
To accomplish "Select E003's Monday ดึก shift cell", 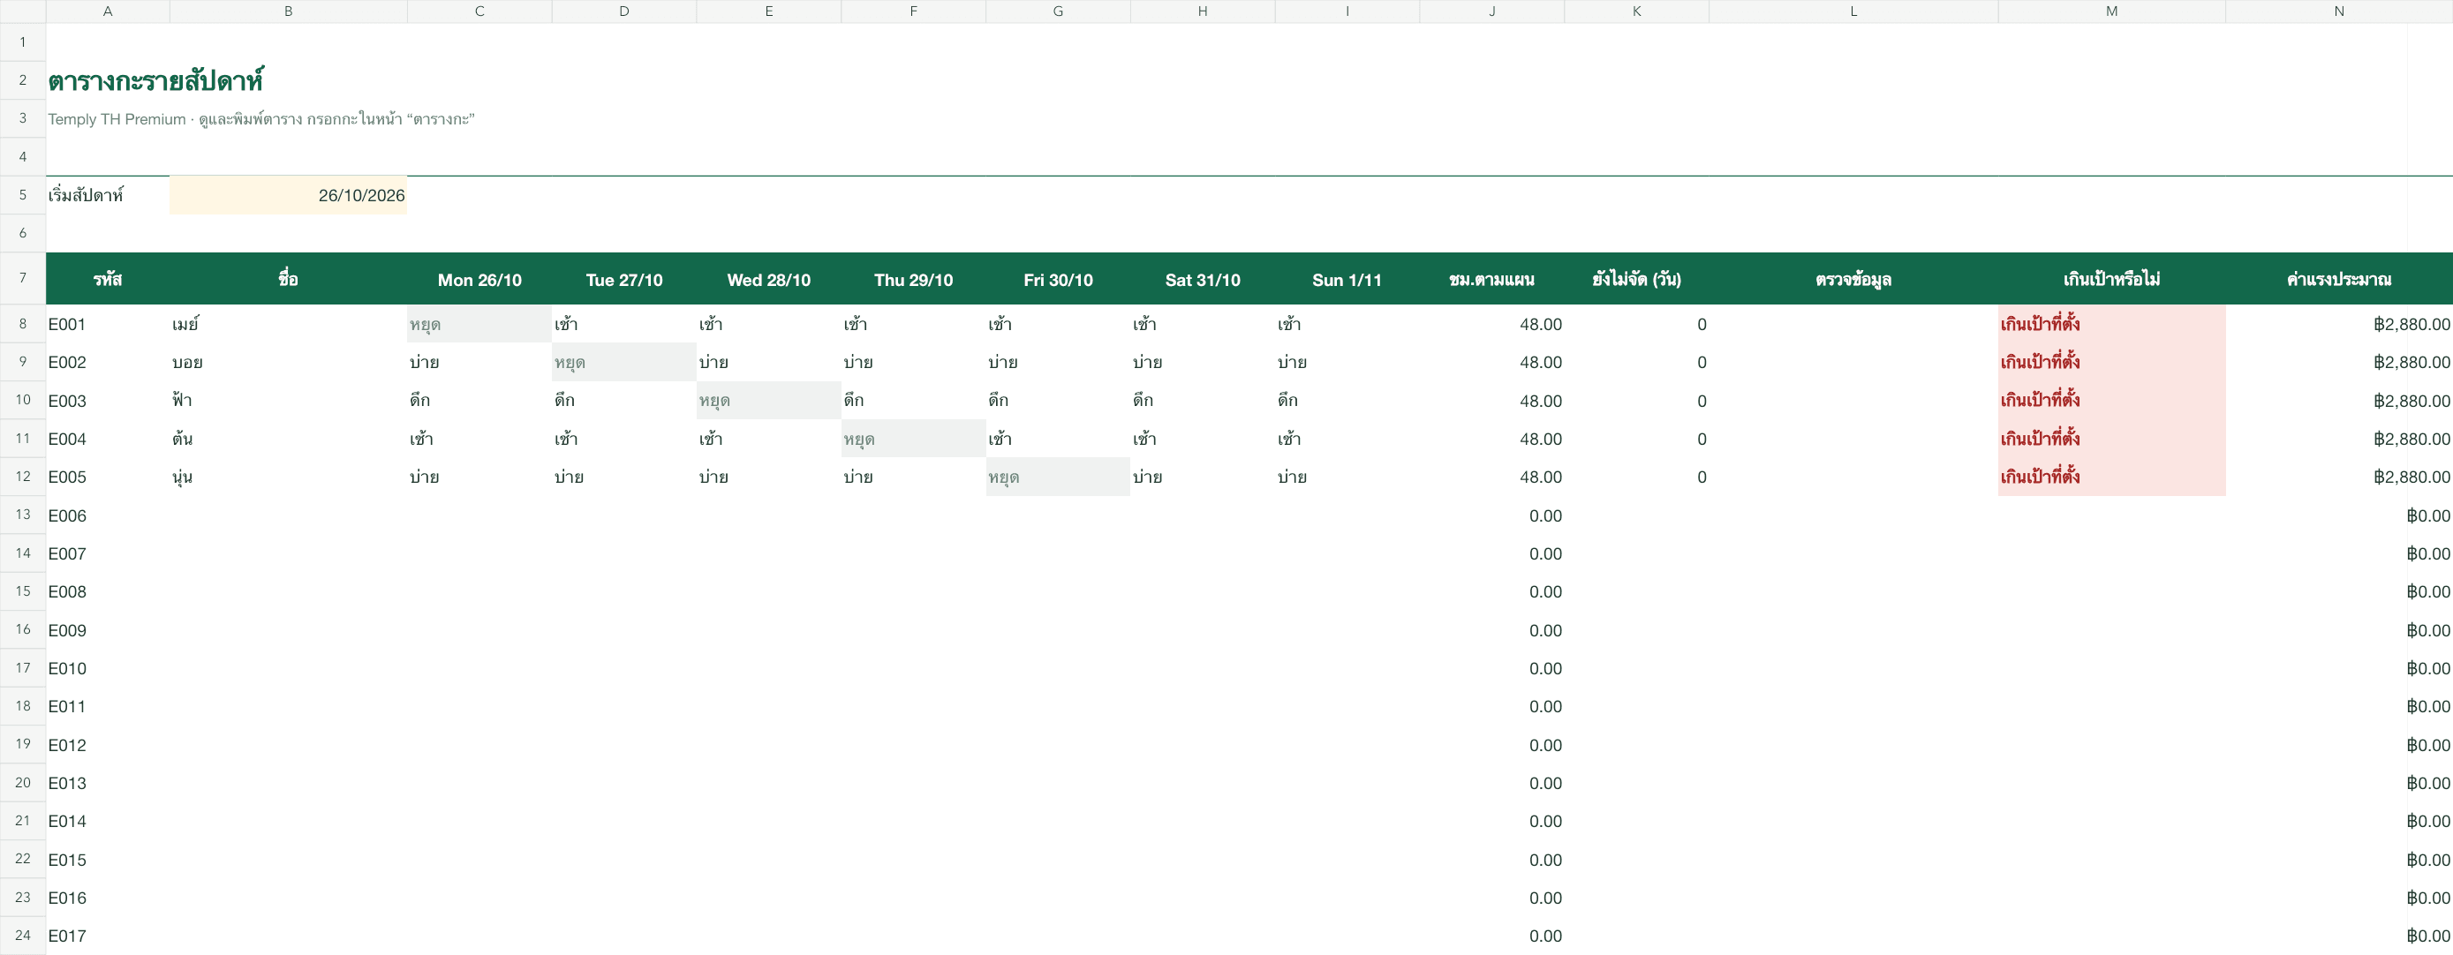I will [479, 400].
